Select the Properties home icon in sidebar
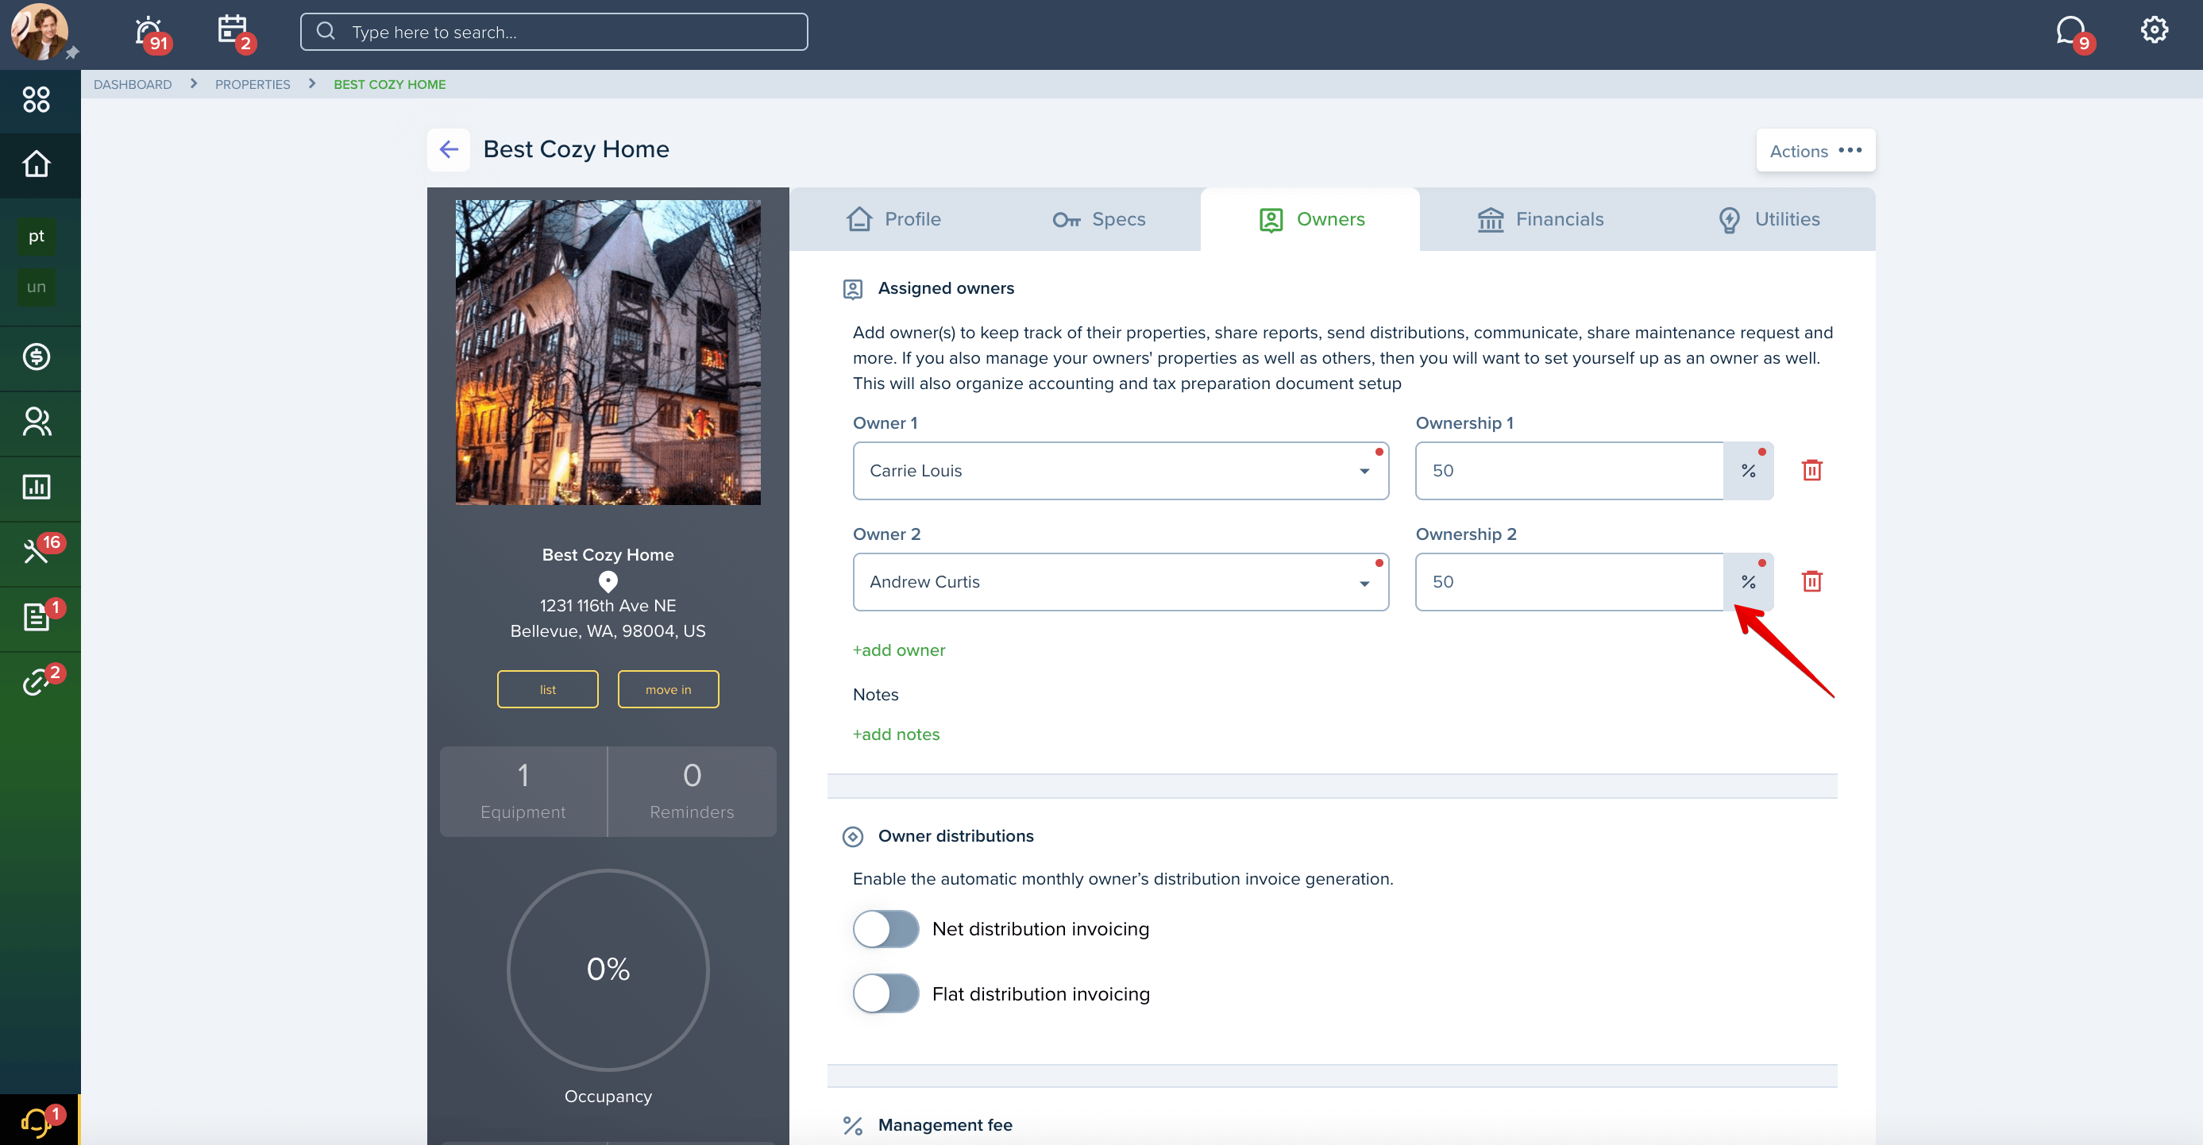2203x1145 pixels. pos(36,164)
